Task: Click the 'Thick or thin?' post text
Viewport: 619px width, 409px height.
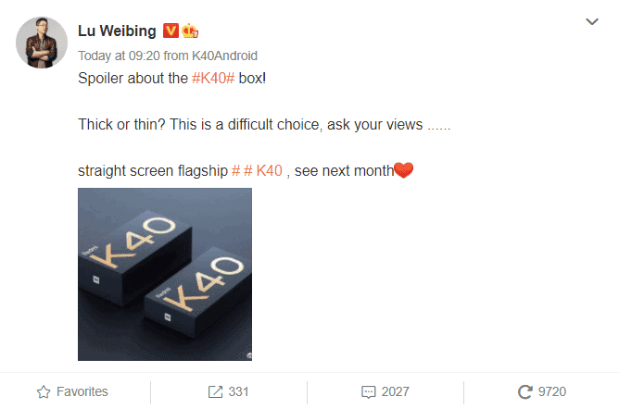Action: pos(264,124)
